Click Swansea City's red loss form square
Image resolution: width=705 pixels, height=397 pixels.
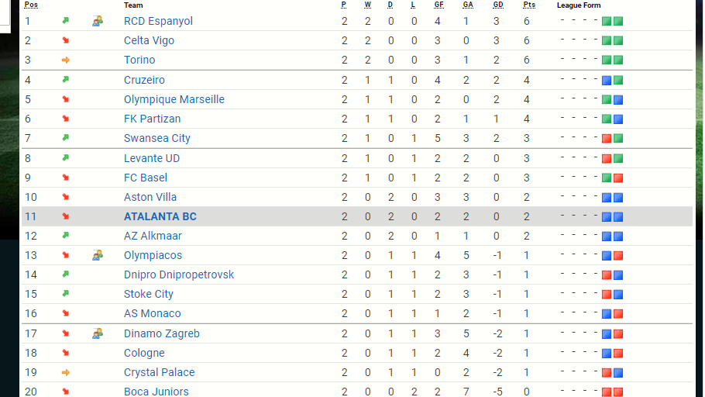607,139
